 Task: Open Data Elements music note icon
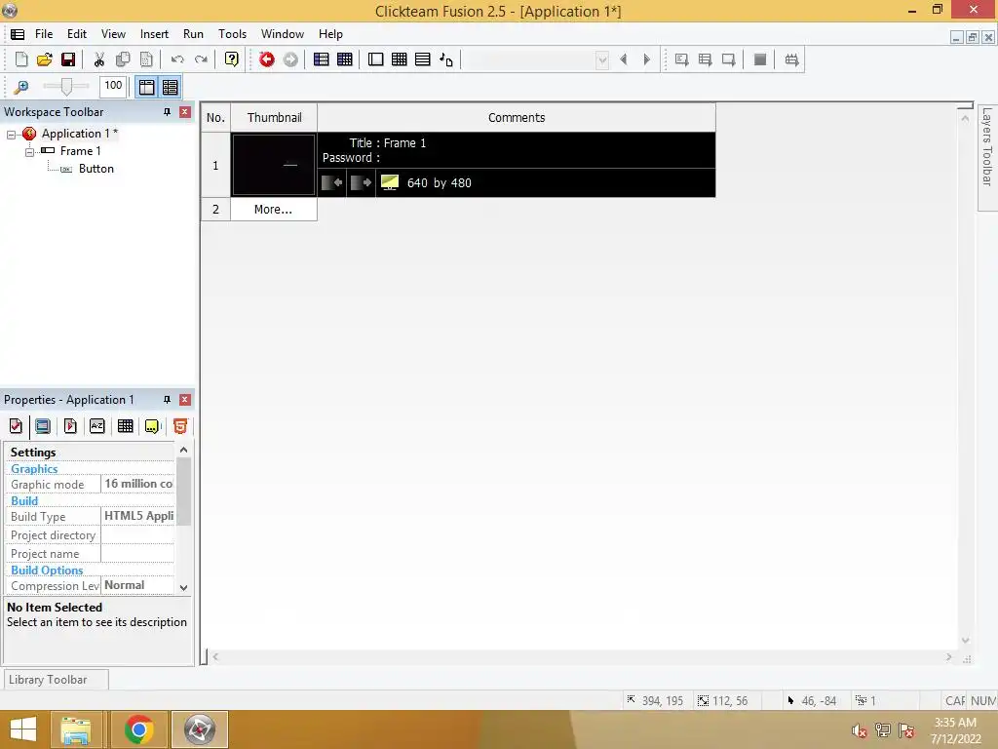click(x=446, y=59)
